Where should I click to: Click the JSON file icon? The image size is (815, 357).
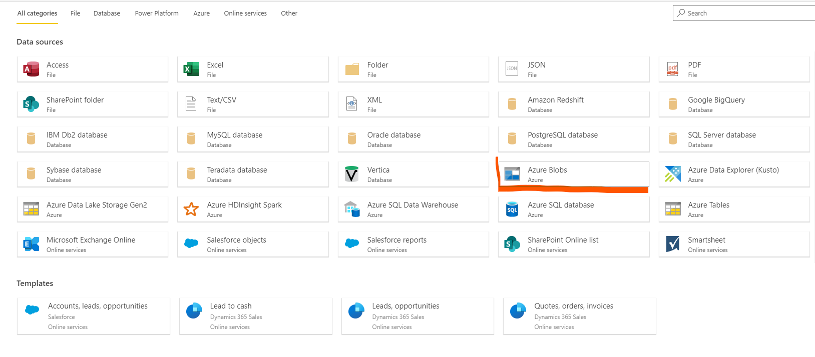(512, 68)
